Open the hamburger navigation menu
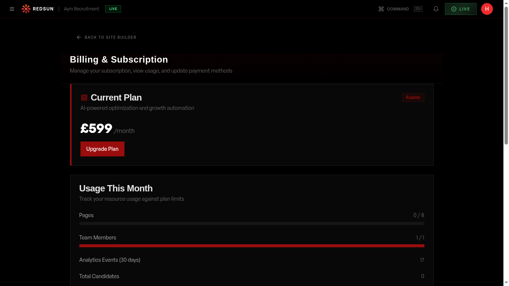 pyautogui.click(x=12, y=9)
